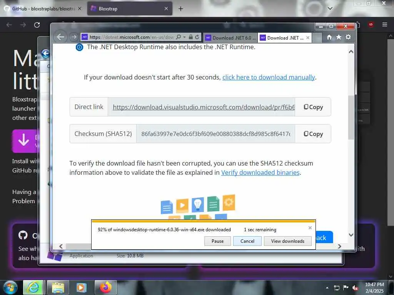Open IE Tools gear menu

[348, 37]
